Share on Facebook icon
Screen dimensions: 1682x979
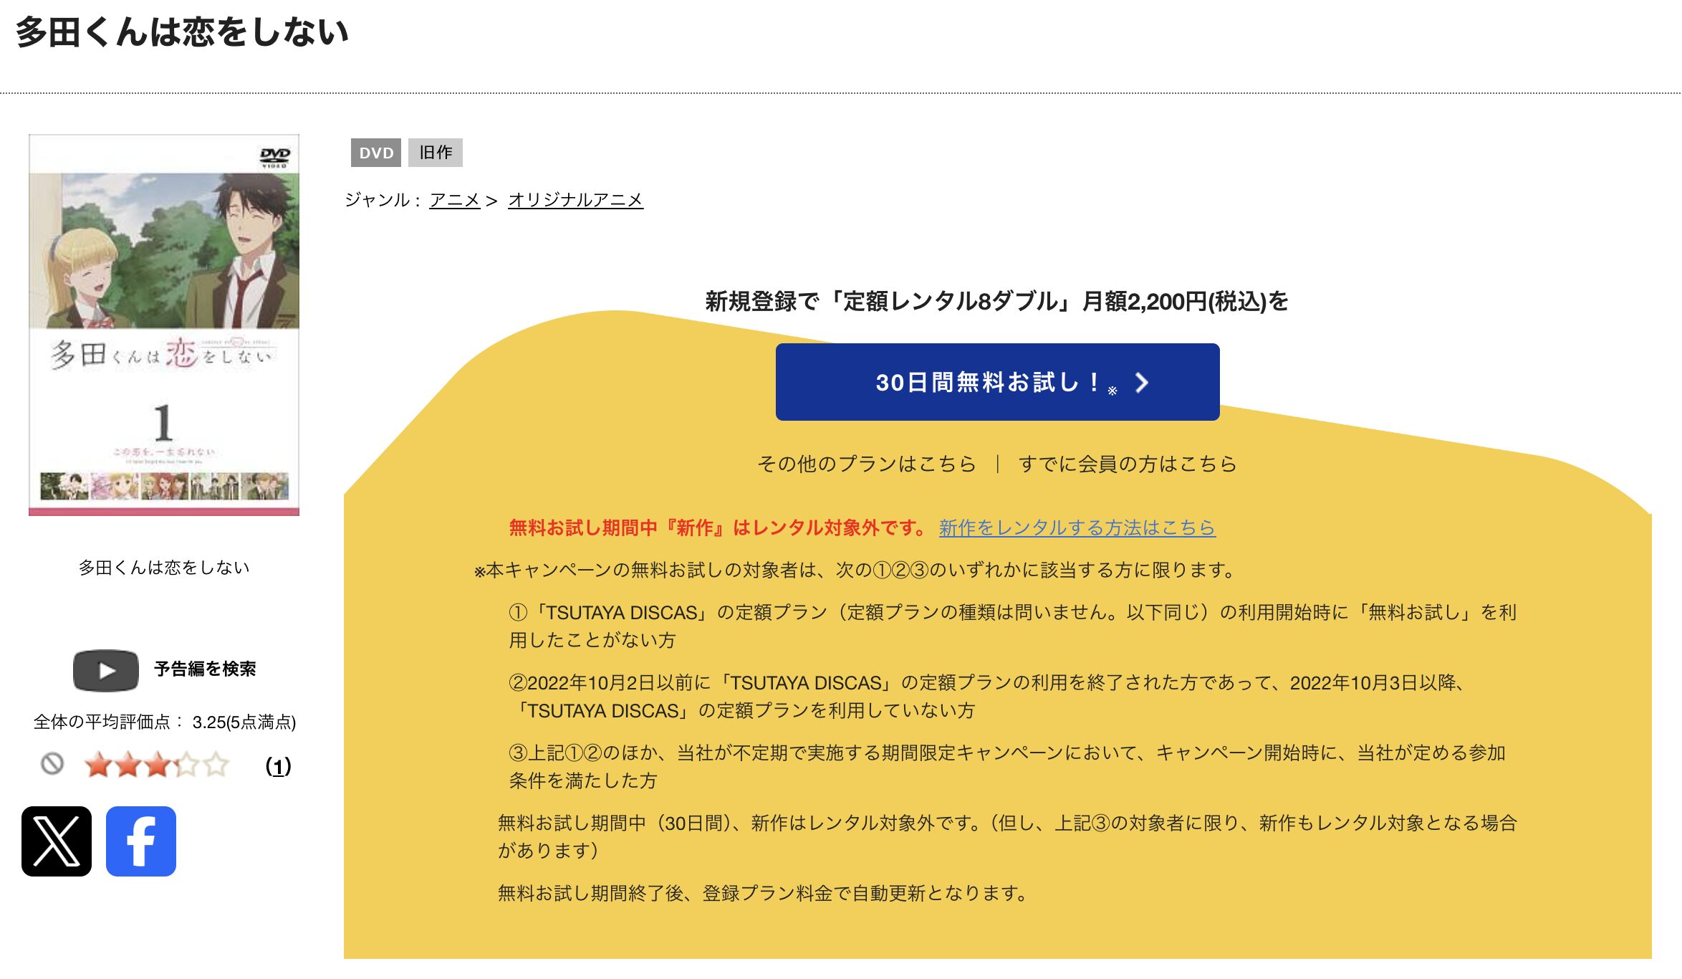coord(141,841)
